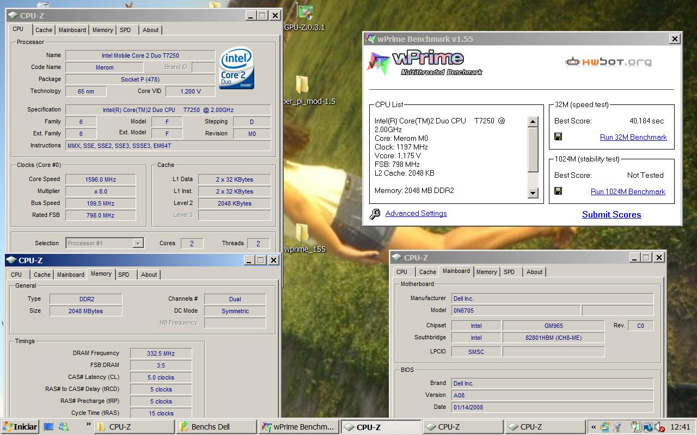Click the floppy save icon under 32M speed test
This screenshot has width=697, height=435.
tap(558, 136)
